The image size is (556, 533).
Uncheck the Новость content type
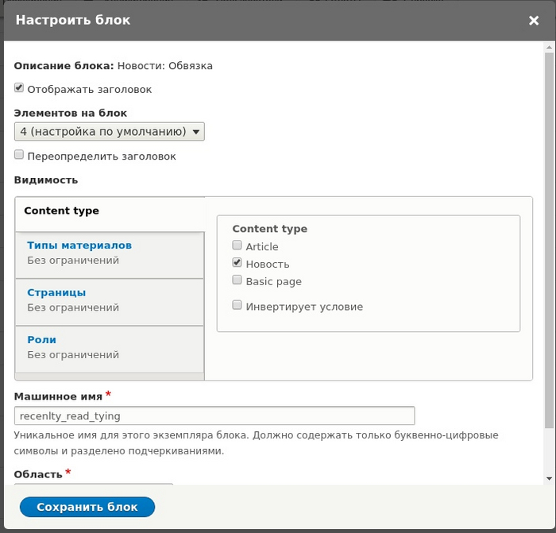click(237, 263)
